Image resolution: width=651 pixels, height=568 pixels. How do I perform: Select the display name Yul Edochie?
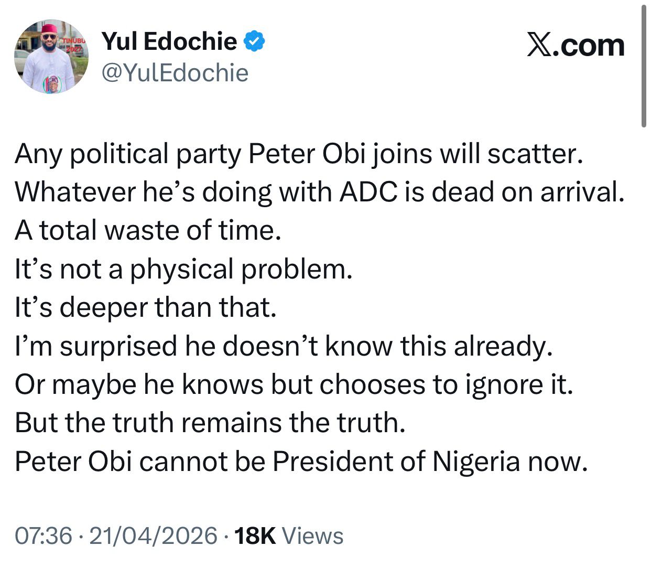[168, 42]
